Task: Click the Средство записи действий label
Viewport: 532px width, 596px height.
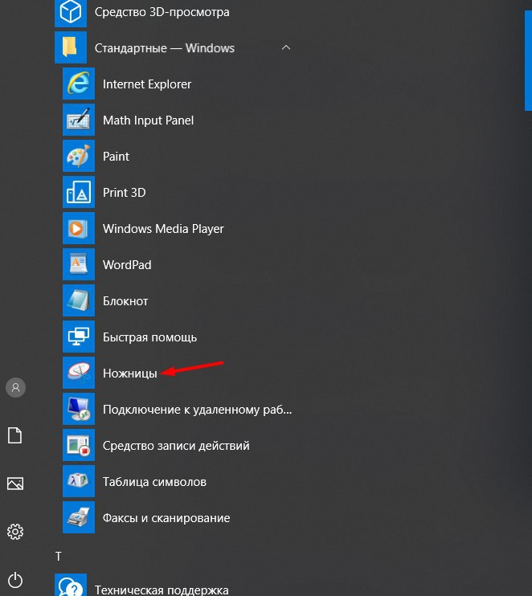Action: (176, 446)
